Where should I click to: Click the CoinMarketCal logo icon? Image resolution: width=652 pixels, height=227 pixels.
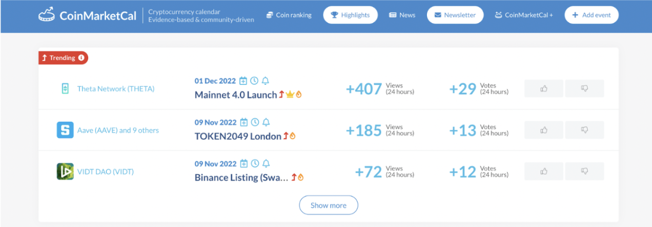click(x=47, y=15)
